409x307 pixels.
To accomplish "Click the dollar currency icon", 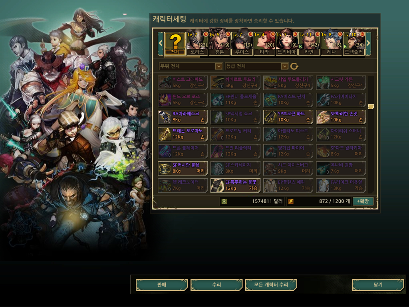I will click(224, 201).
